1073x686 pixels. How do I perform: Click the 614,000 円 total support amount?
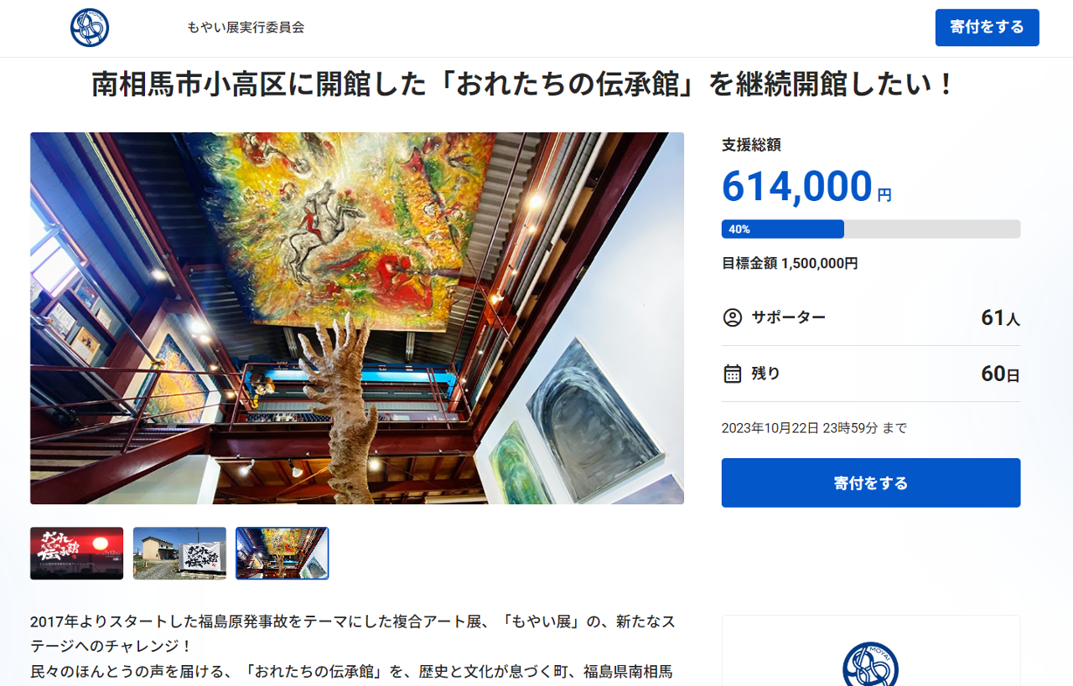[806, 186]
